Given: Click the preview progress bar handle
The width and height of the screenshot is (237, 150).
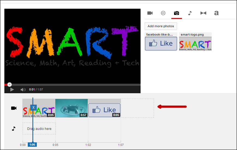Looking at the screenshot, I should tap(10, 85).
